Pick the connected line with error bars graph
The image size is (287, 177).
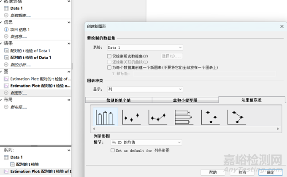pyautogui.click(x=157, y=116)
